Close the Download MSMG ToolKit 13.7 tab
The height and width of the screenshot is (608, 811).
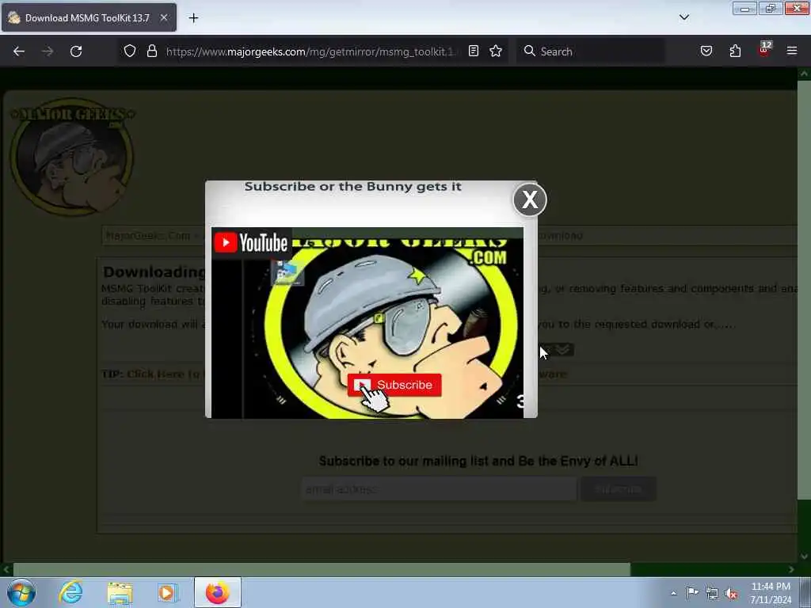pos(164,17)
